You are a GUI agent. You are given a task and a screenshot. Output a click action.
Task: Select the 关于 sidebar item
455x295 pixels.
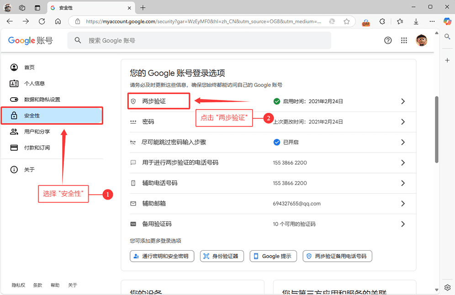click(52, 170)
